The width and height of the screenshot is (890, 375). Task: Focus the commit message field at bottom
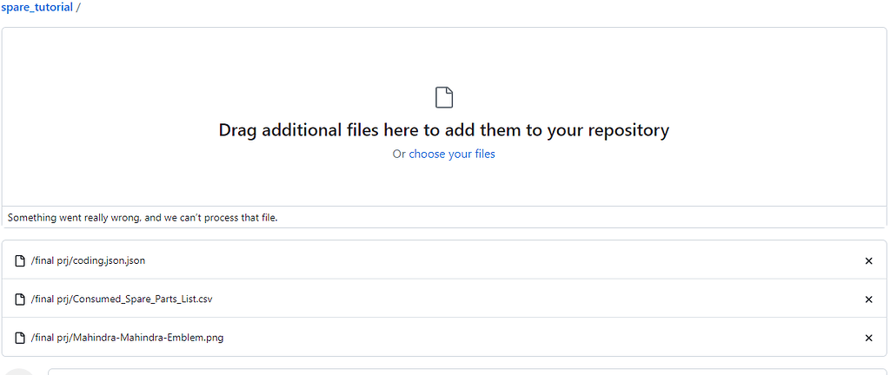(x=435, y=372)
